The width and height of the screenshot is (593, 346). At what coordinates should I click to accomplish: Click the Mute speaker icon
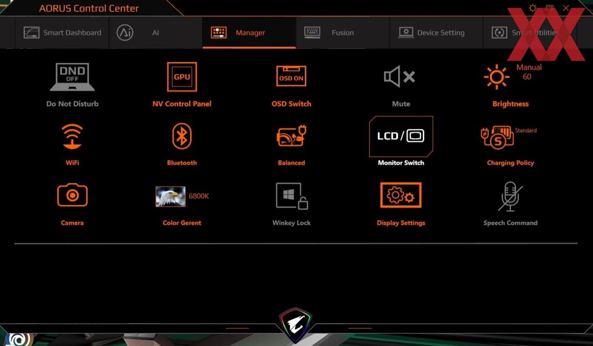tap(399, 77)
